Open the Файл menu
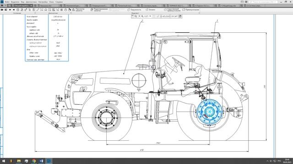This screenshot has height=164, width=293. click(x=7, y=2)
